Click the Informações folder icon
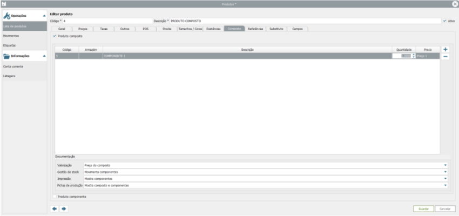Viewport: 459px width, 216px height. point(7,56)
